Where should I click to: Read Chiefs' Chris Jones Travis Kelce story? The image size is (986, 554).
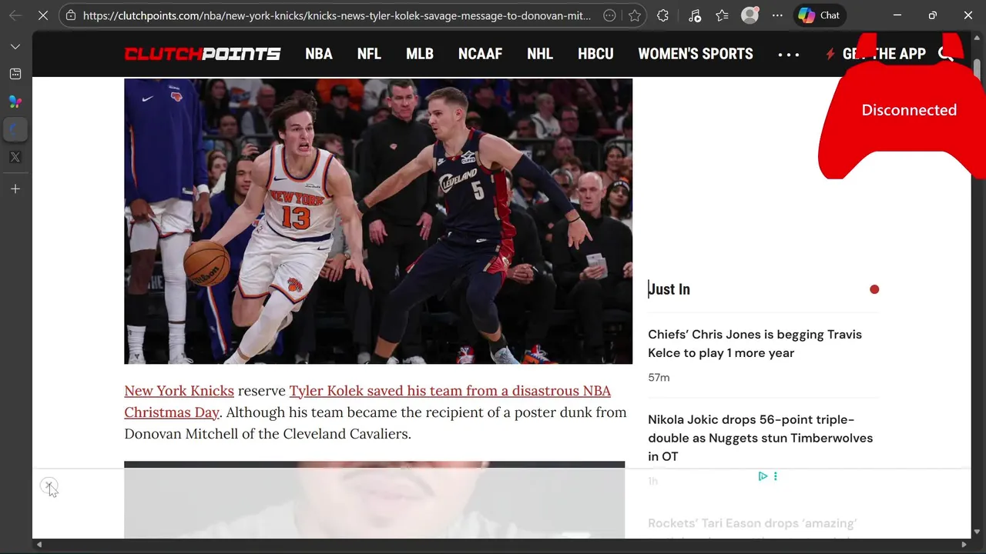pyautogui.click(x=755, y=344)
